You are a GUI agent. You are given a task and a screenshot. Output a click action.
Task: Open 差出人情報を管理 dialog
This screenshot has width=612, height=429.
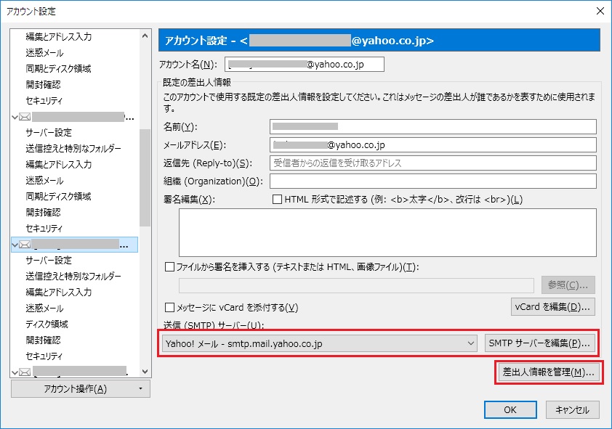[x=549, y=372]
